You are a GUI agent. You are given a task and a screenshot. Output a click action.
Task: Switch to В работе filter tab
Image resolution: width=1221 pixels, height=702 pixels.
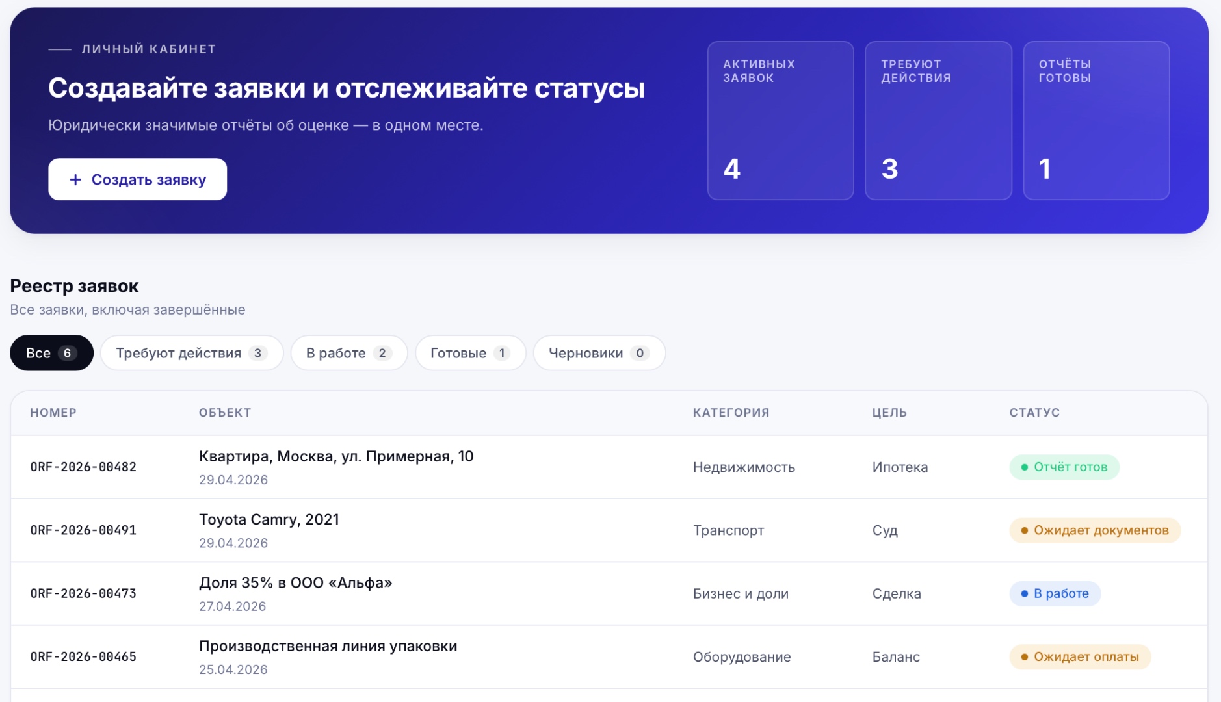pyautogui.click(x=349, y=353)
